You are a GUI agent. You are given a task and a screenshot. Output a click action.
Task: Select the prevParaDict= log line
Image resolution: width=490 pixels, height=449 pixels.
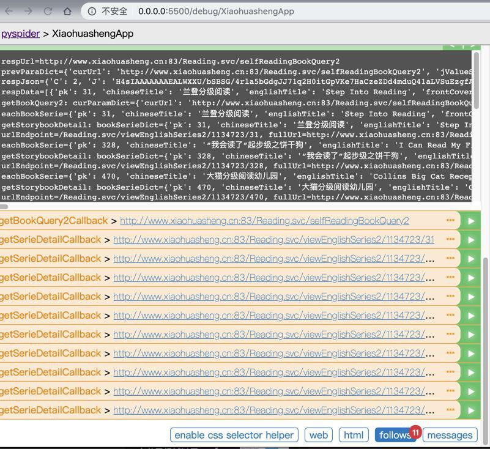[x=236, y=72]
